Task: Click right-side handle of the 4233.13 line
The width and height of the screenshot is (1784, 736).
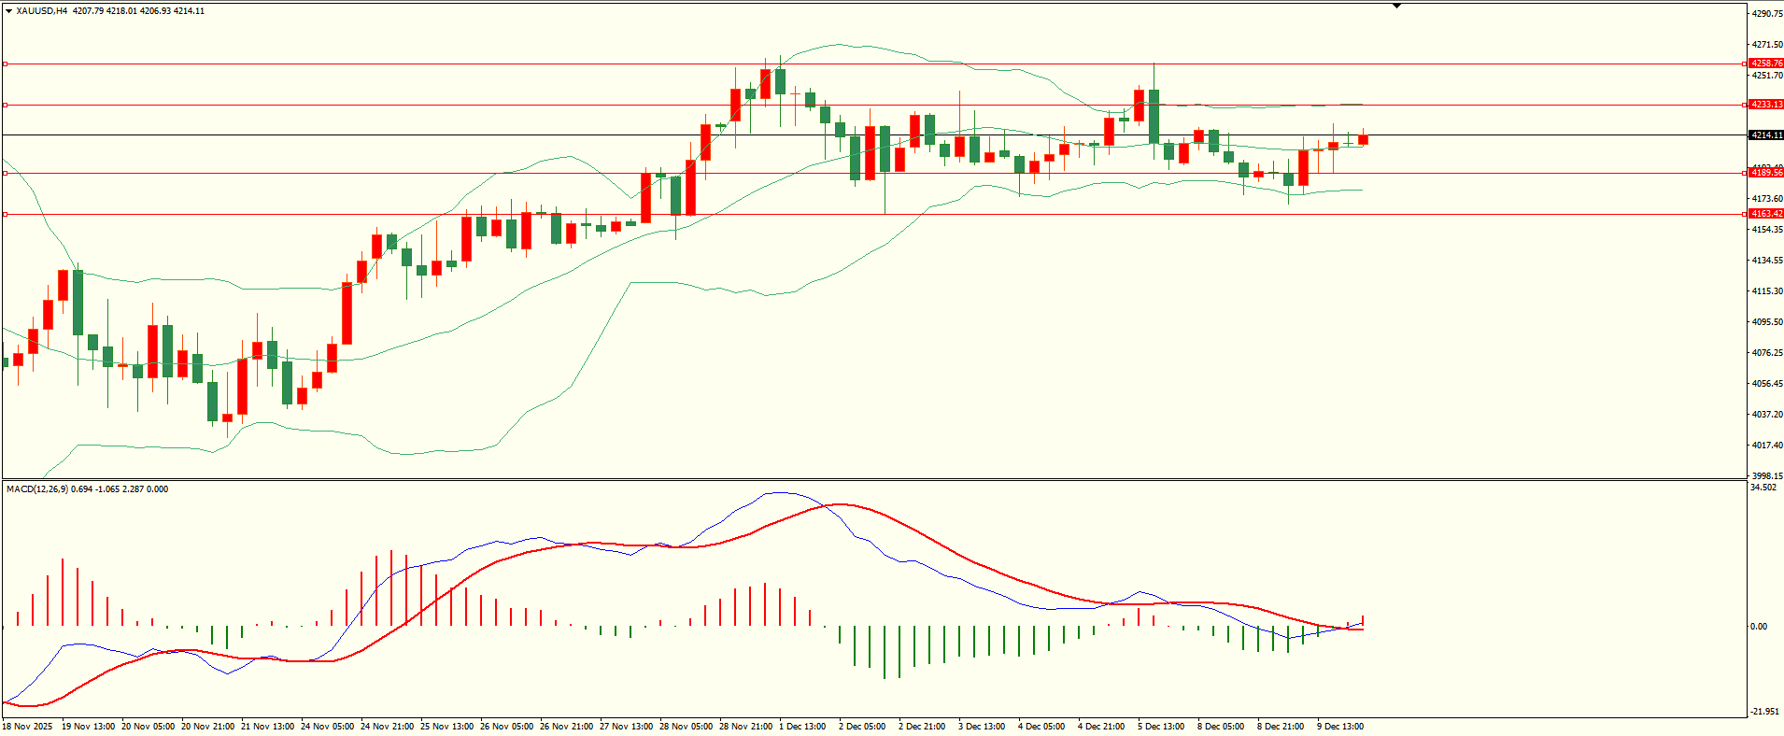Action: [1746, 105]
